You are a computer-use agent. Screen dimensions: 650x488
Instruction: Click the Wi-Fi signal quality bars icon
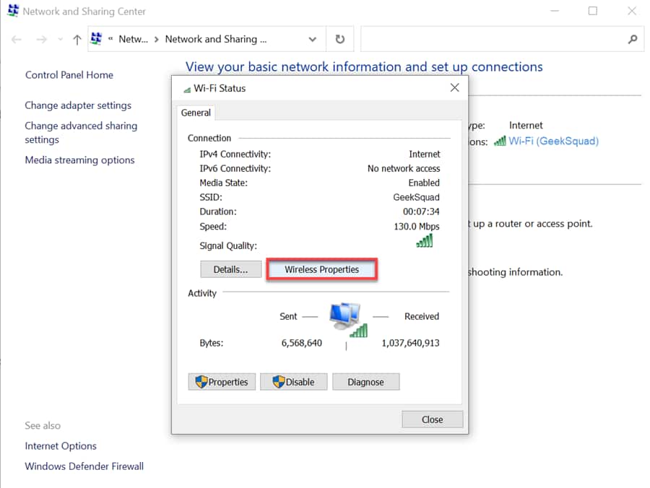coord(425,240)
